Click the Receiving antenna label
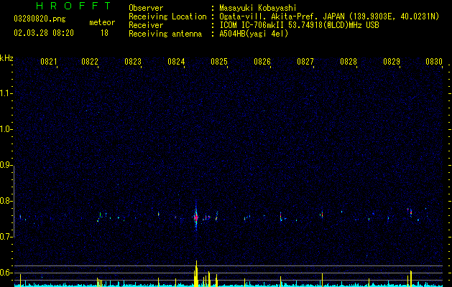The height and width of the screenshot is (287, 452). click(165, 34)
